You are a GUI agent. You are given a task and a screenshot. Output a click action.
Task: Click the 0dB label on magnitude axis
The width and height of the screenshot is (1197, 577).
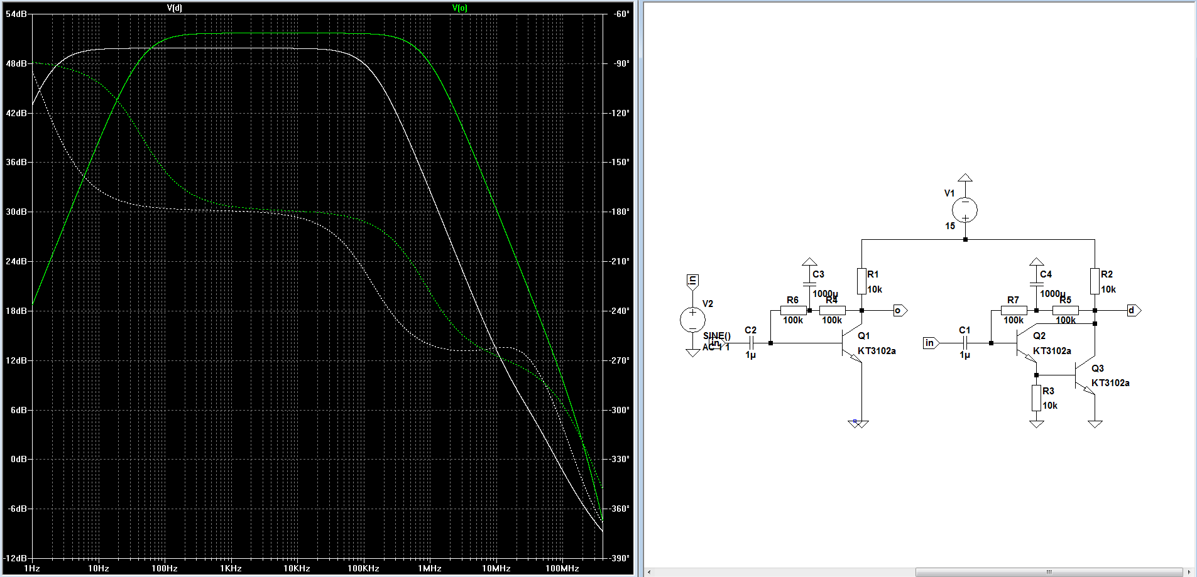click(x=19, y=459)
